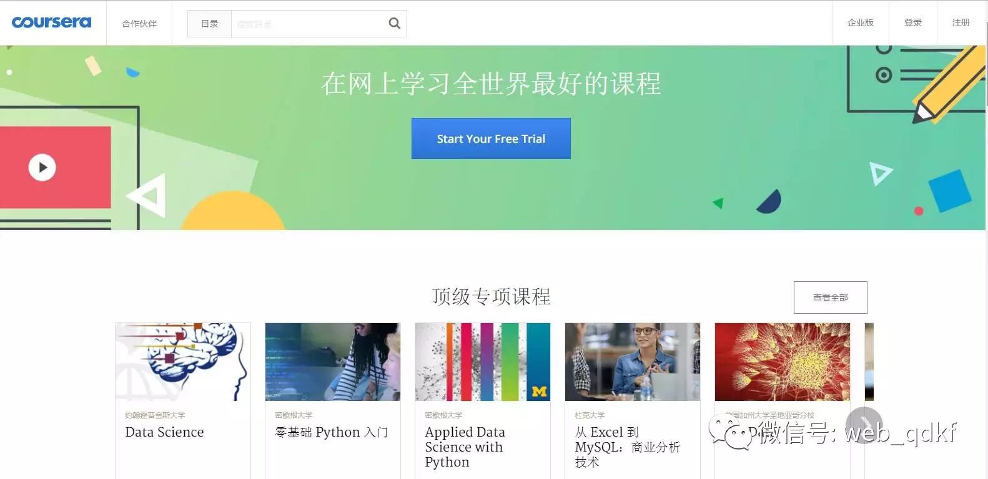The width and height of the screenshot is (988, 479).
Task: Click the Coursera logo
Action: pyautogui.click(x=51, y=22)
